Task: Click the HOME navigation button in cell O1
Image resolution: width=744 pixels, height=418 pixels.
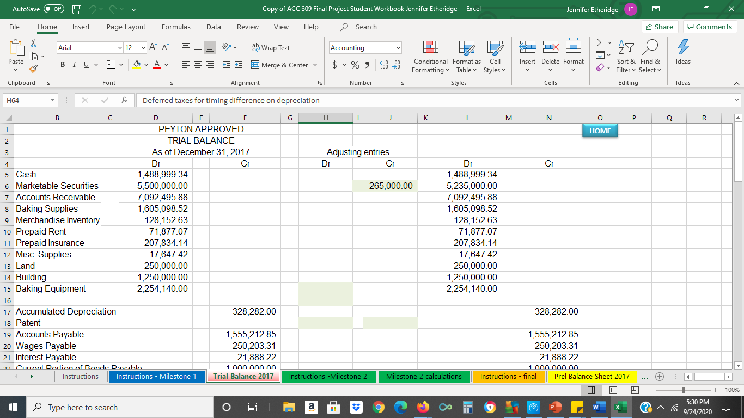Action: pos(600,131)
